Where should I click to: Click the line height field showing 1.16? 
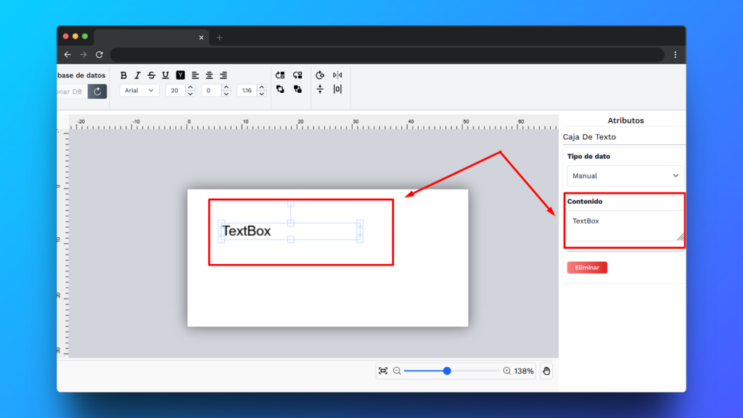[x=247, y=91]
